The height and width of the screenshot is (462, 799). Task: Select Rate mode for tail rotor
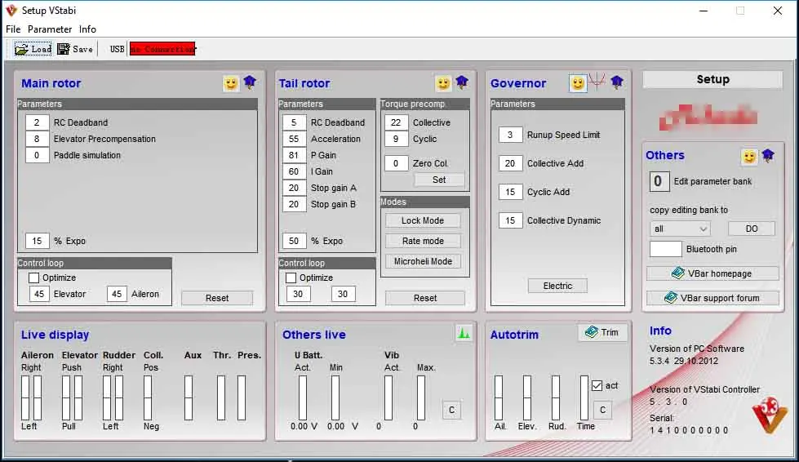click(x=423, y=241)
